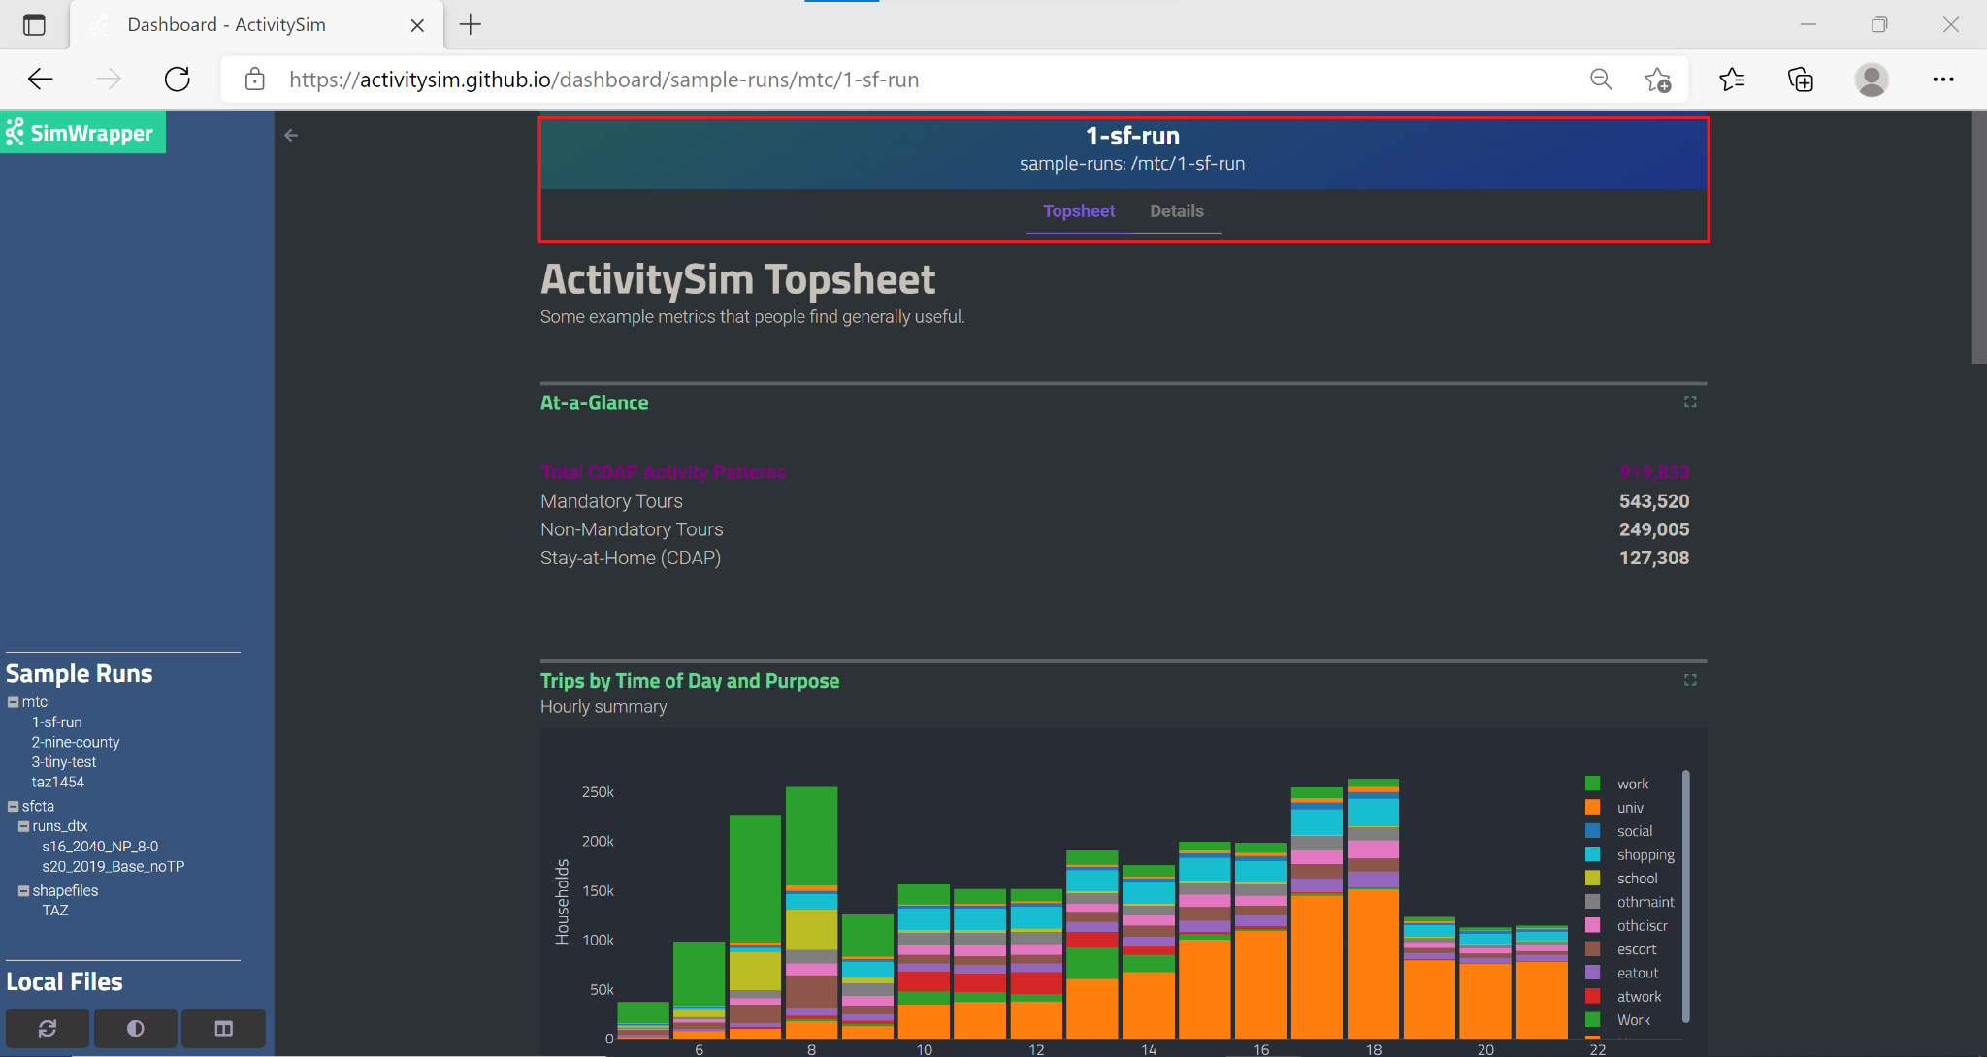Open browser collections icon
The width and height of the screenshot is (1987, 1057).
coord(1801,80)
